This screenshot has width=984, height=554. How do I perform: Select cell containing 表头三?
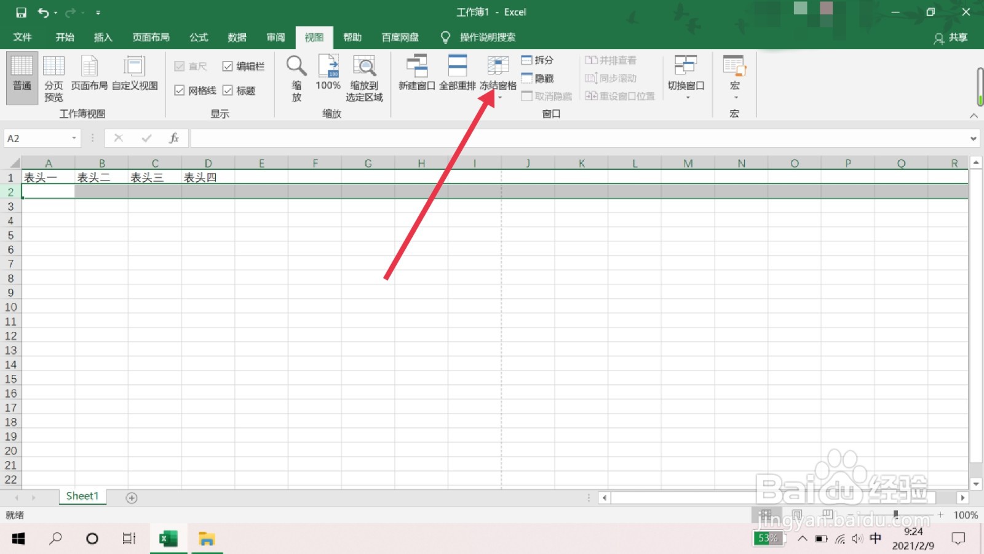click(x=154, y=177)
